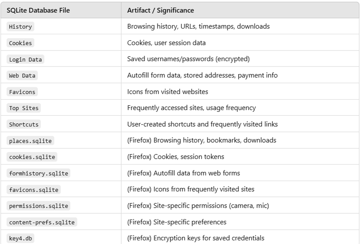
Task: Select the Shortcuts file name label
Action: pyautogui.click(x=24, y=124)
